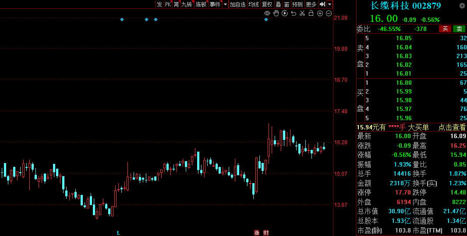This screenshot has height=236, width=467.
Task: Click the third blue diamond event marker
Action: tap(156, 20)
